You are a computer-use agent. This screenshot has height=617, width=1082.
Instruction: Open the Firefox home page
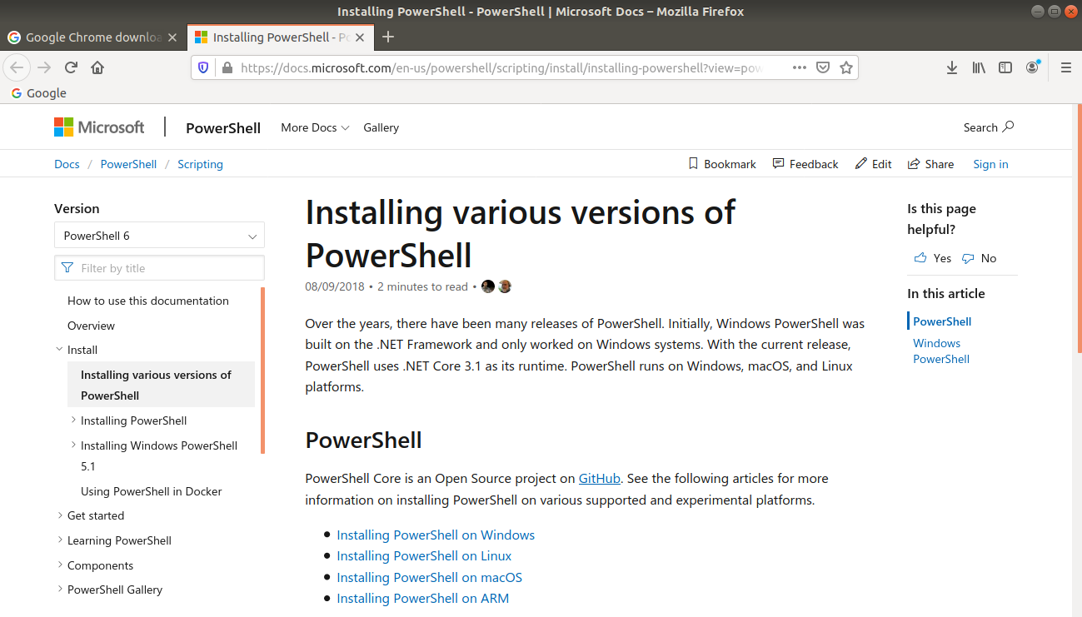97,67
